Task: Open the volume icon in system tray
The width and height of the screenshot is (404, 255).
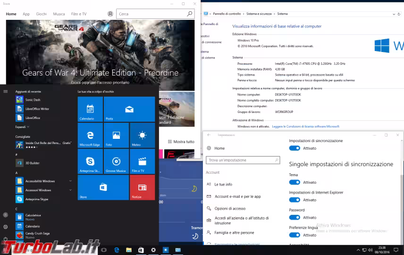Action: 370,250
